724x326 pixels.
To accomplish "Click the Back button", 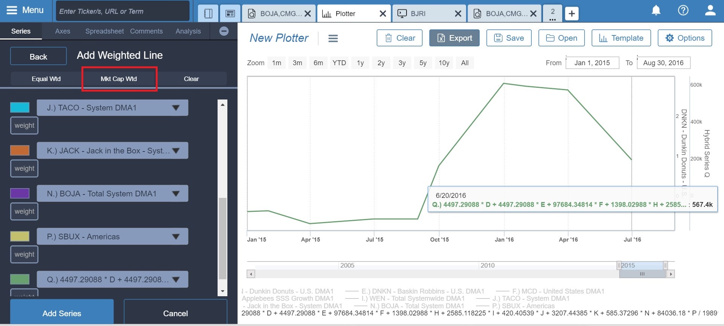I will click(x=38, y=57).
